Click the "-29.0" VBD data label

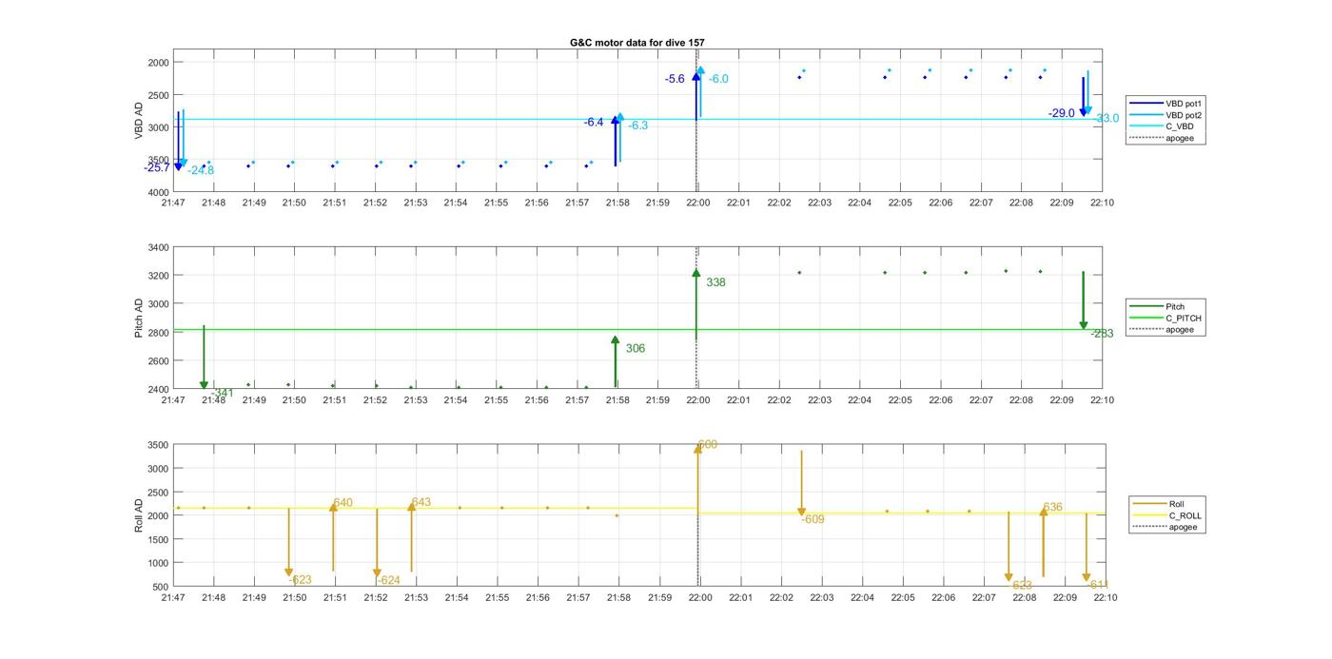1062,113
